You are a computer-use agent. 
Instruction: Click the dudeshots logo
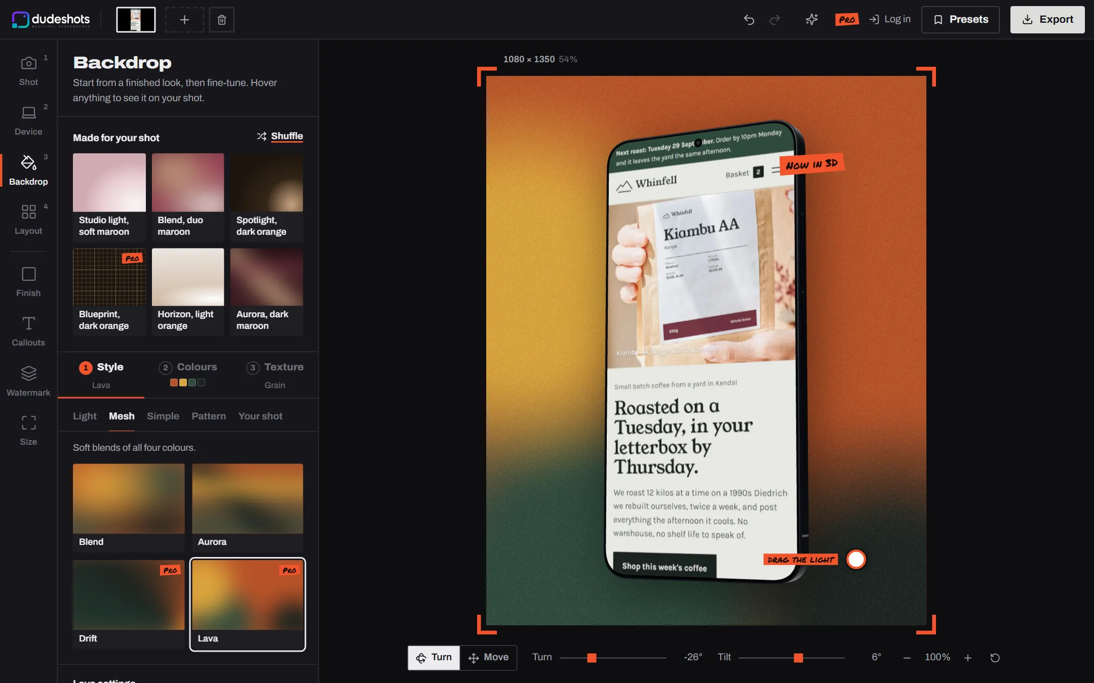[x=51, y=20]
